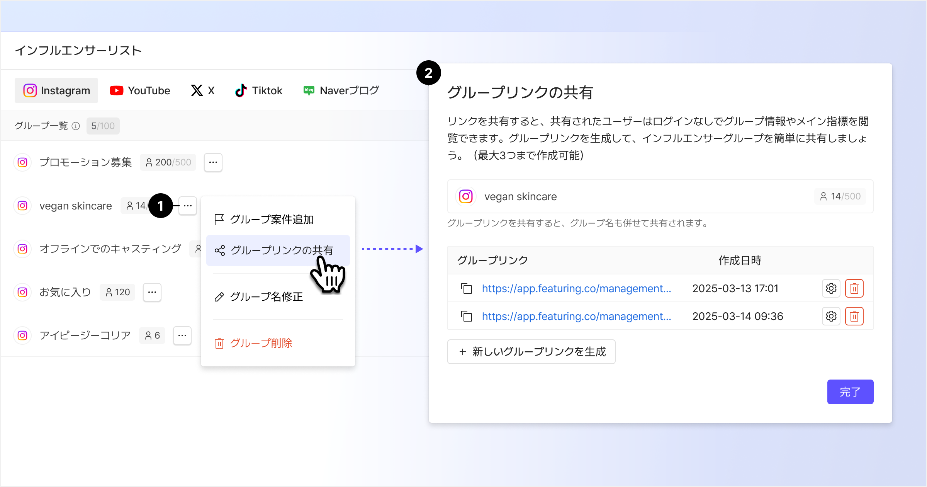Delete the 2025-03-14 group link
This screenshot has width=927, height=487.
tap(854, 316)
